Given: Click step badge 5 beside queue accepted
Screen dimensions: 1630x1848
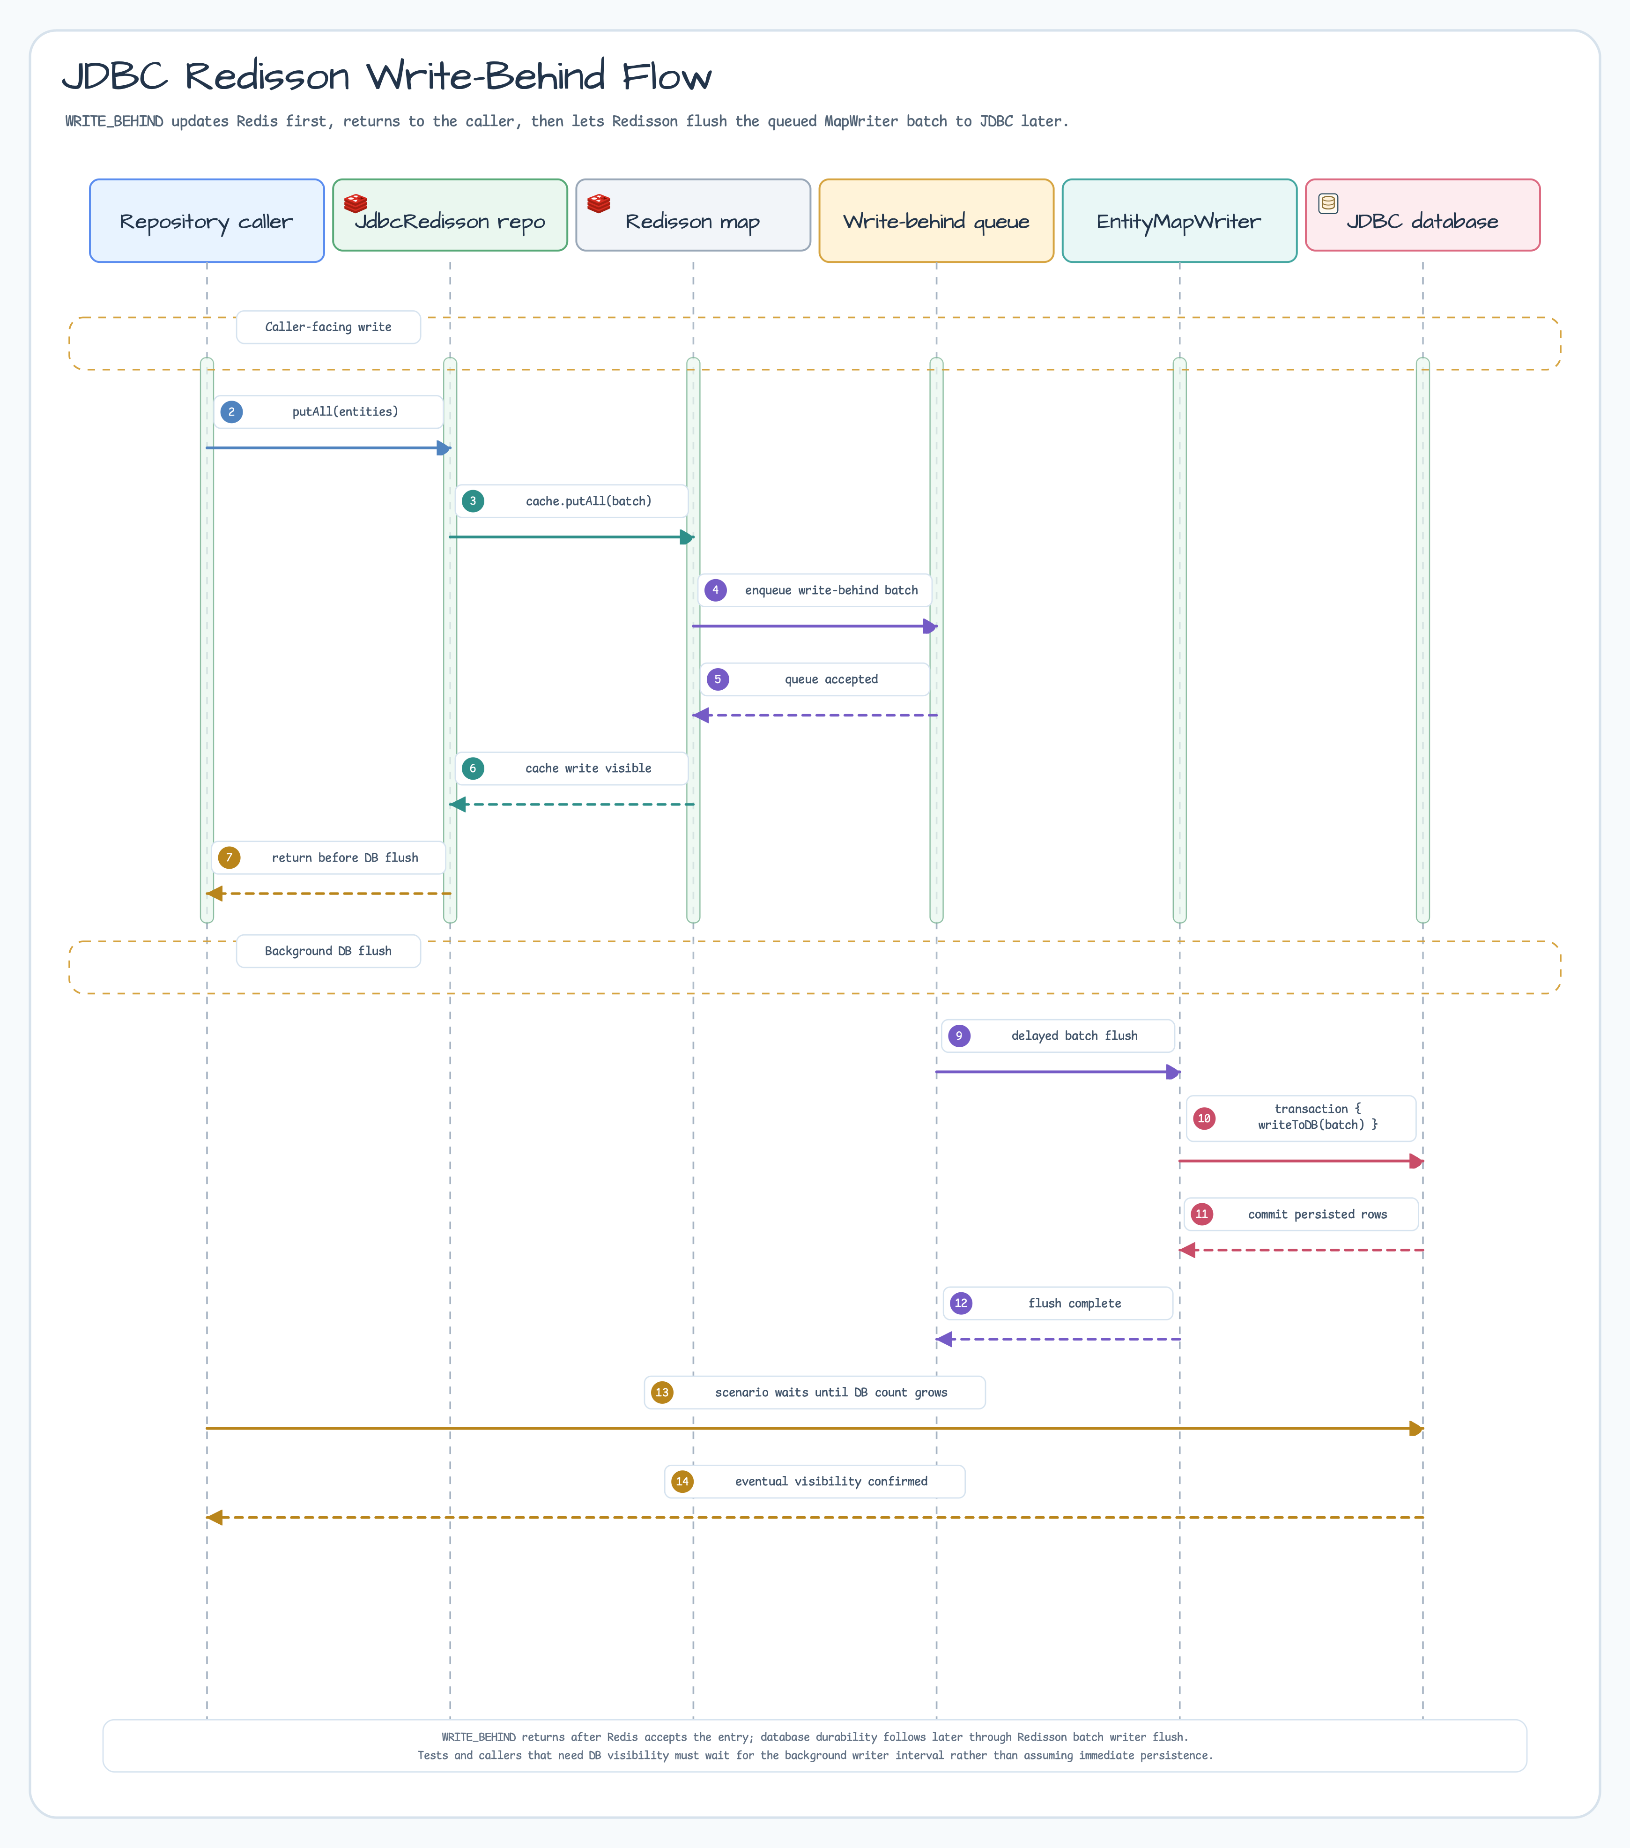Looking at the screenshot, I should point(718,680).
